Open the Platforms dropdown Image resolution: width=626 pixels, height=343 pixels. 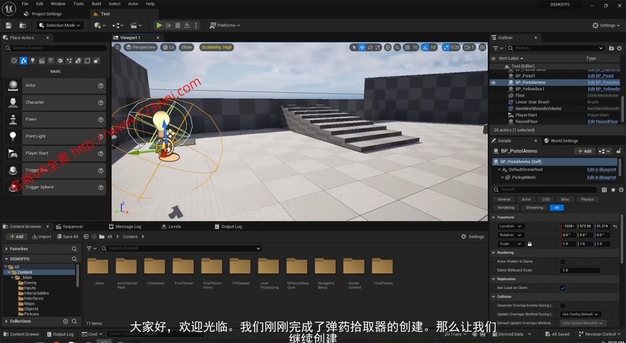(x=225, y=25)
